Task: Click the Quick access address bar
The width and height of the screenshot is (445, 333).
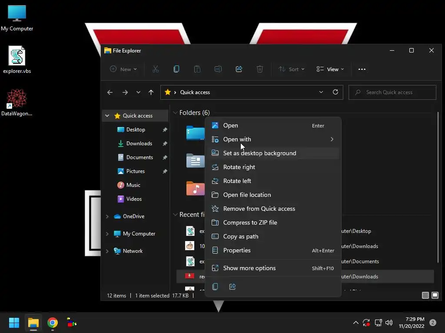Action: pos(252,92)
